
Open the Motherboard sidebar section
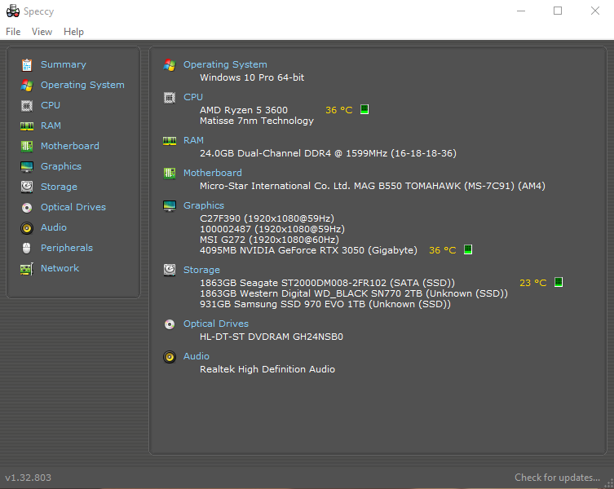[70, 146]
